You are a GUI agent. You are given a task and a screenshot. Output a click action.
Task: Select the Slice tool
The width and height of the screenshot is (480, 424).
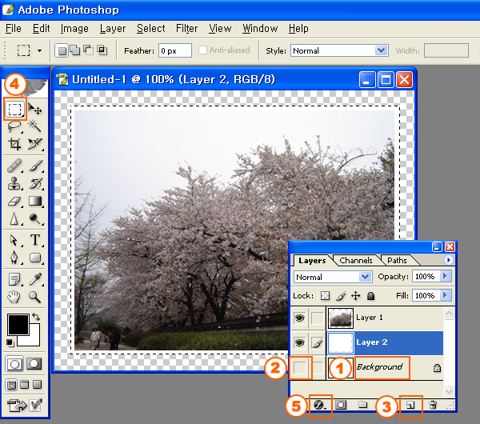click(34, 143)
